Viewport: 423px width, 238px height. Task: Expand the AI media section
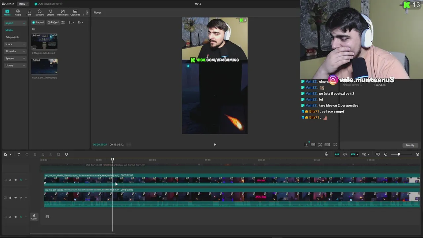[x=15, y=51]
